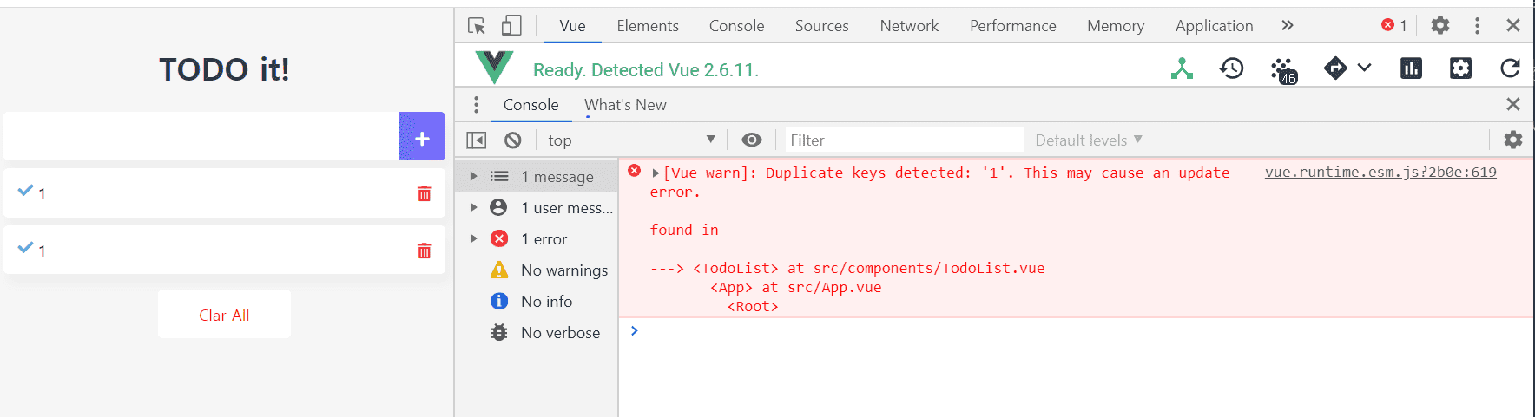The image size is (1535, 417).
Task: Toggle console sidebar visibility
Action: (477, 140)
